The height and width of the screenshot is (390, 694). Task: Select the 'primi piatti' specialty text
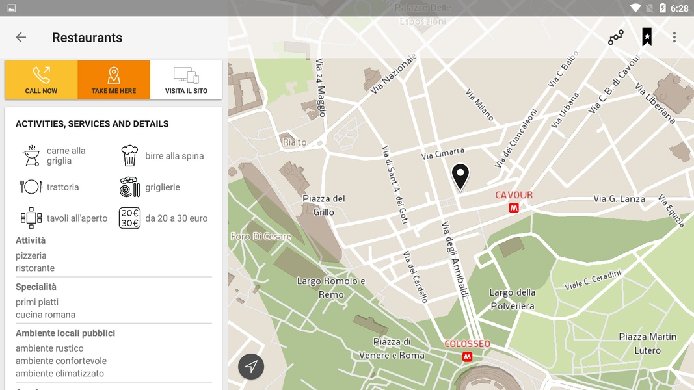tap(37, 302)
